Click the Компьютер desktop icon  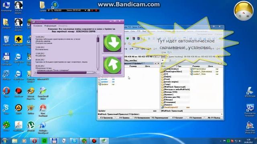(x=6, y=6)
